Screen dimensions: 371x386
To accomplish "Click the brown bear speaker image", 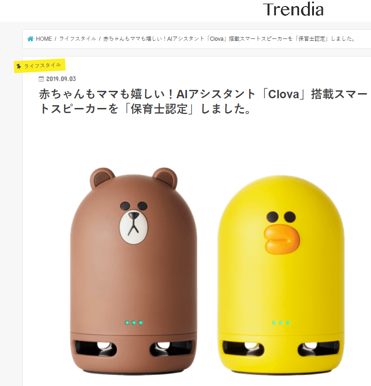I will click(134, 271).
